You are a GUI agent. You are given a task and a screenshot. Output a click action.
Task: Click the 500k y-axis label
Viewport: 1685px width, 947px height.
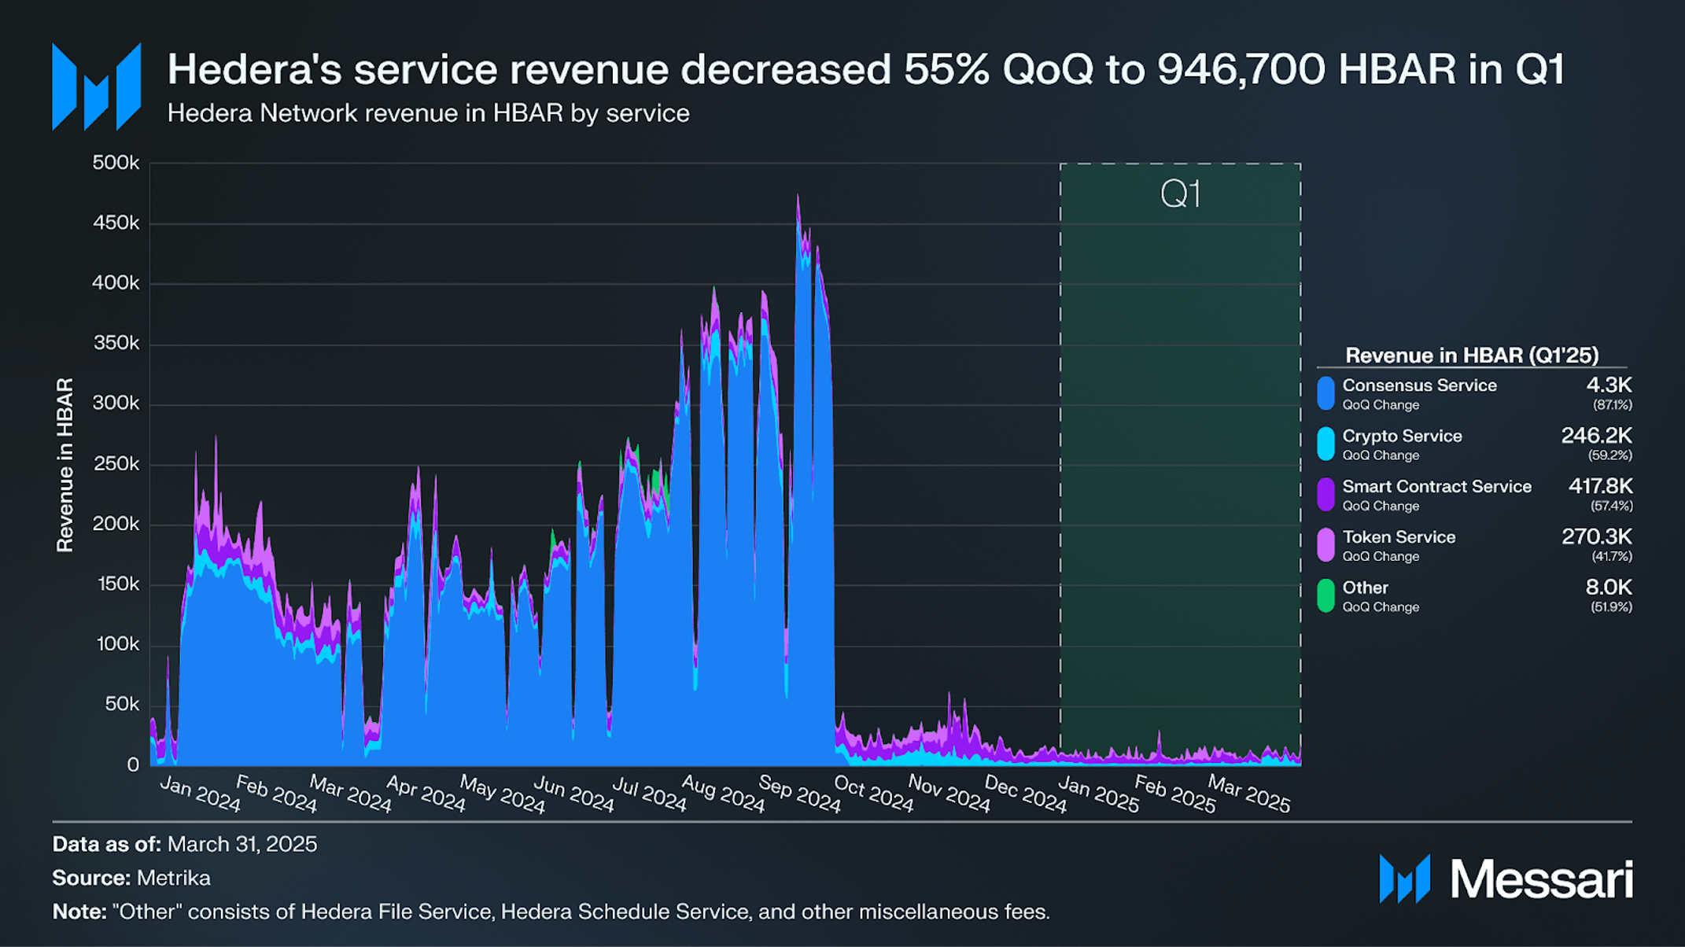(x=115, y=163)
